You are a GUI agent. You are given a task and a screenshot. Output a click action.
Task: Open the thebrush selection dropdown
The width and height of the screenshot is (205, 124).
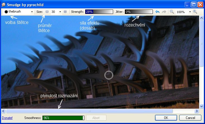(x=32, y=12)
